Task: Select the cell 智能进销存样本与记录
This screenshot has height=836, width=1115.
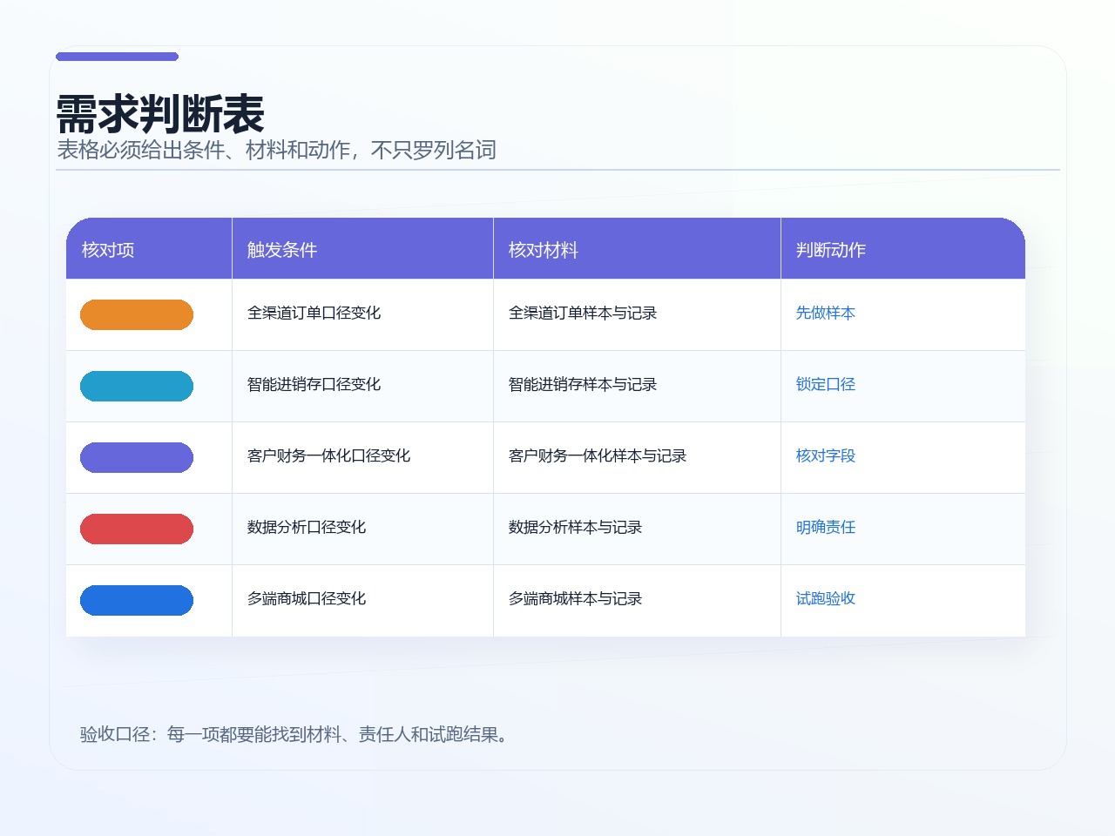Action: 637,386
